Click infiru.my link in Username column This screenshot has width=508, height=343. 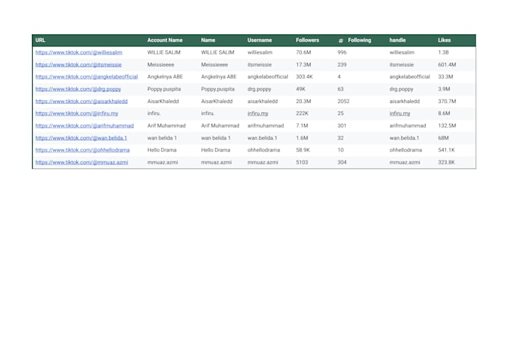[258, 114]
